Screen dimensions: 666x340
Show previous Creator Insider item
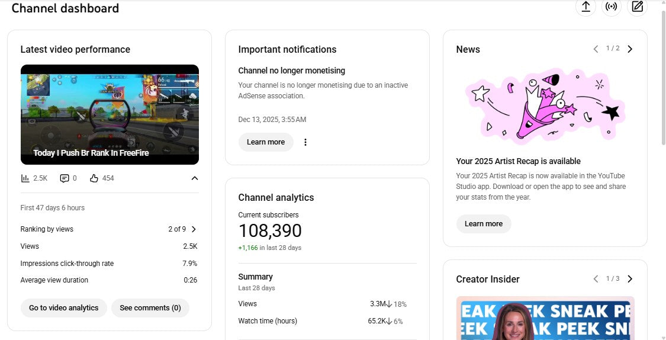[596, 279]
